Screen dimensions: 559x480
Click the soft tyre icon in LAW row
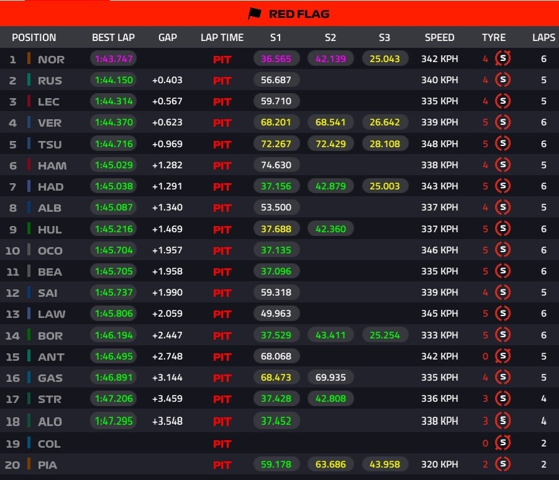pyautogui.click(x=502, y=314)
